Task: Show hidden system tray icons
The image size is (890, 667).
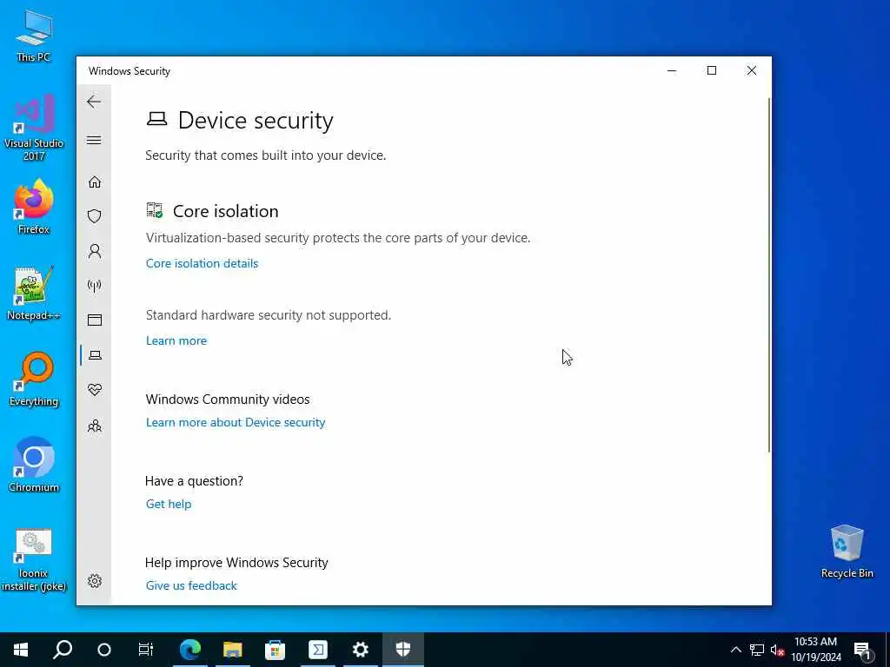Action: pyautogui.click(x=735, y=650)
